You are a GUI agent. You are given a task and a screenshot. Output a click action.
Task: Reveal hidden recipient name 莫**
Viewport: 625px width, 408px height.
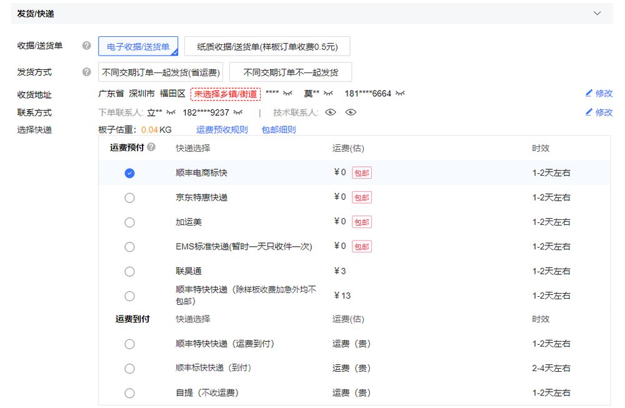click(x=328, y=93)
